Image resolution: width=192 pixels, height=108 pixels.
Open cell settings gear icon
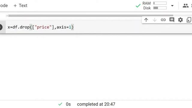tap(180, 20)
